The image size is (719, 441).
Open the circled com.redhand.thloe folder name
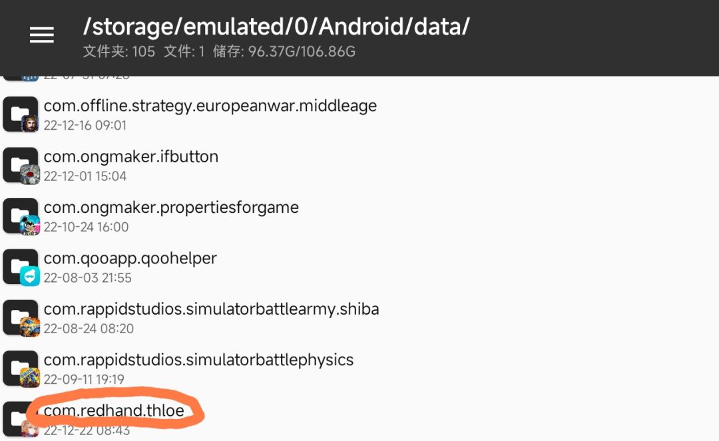(x=114, y=411)
